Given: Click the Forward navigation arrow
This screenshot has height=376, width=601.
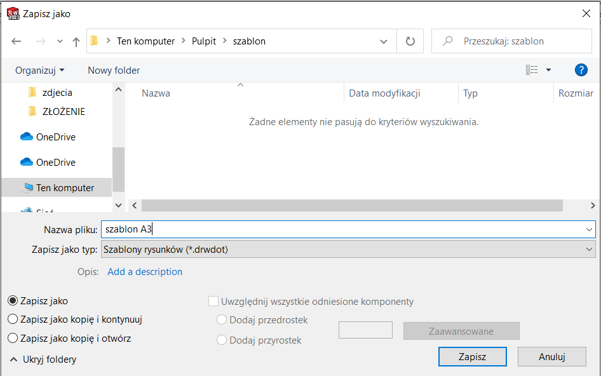Looking at the screenshot, I should tap(41, 41).
